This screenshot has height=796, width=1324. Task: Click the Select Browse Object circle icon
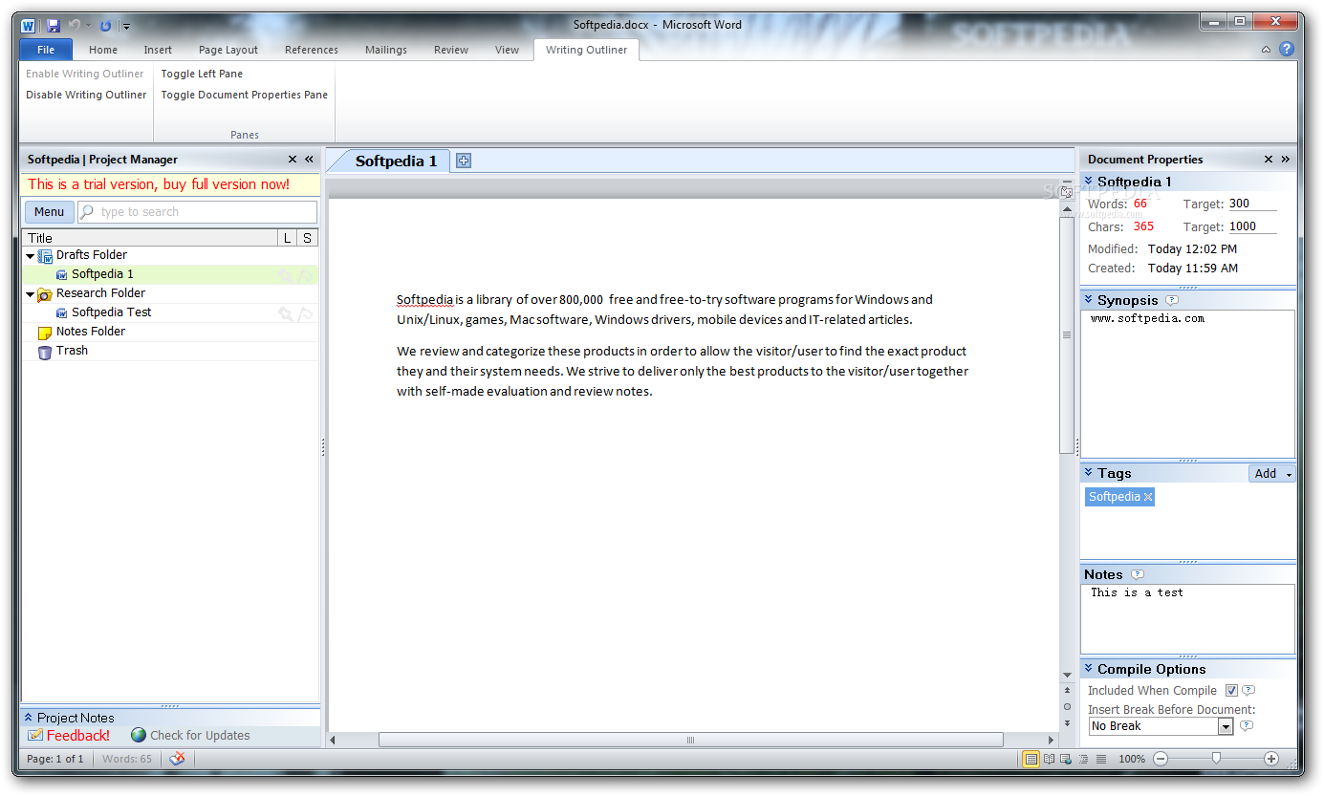1067,707
